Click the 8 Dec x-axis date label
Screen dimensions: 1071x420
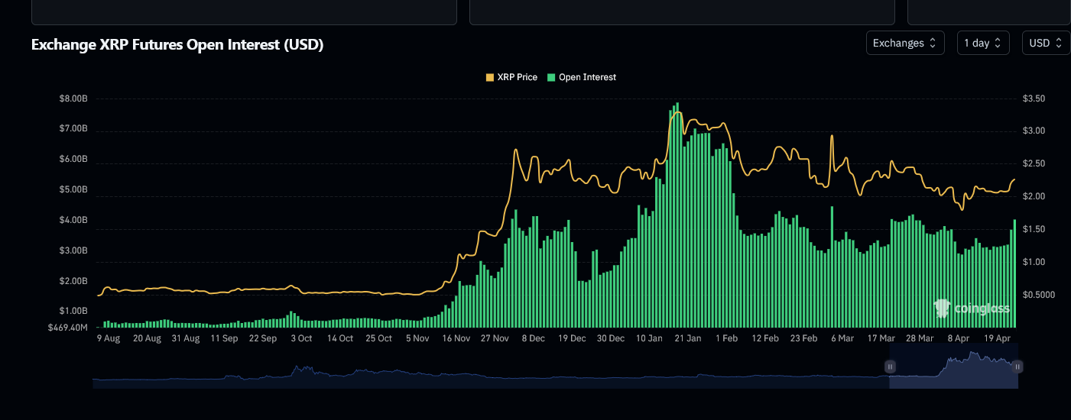tap(533, 338)
